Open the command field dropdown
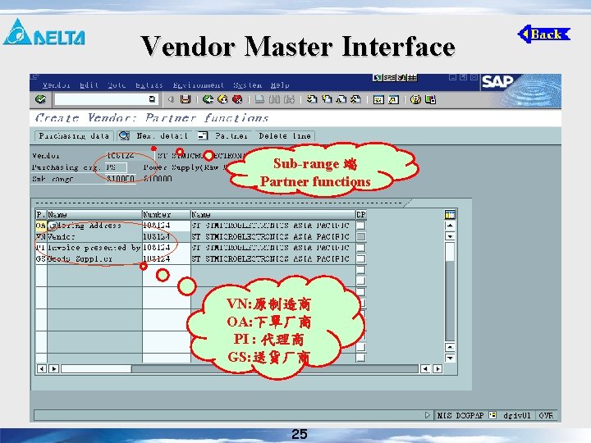 point(152,99)
